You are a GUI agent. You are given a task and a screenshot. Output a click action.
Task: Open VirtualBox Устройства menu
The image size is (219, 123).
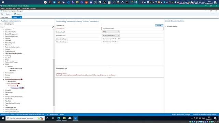(25, 8)
